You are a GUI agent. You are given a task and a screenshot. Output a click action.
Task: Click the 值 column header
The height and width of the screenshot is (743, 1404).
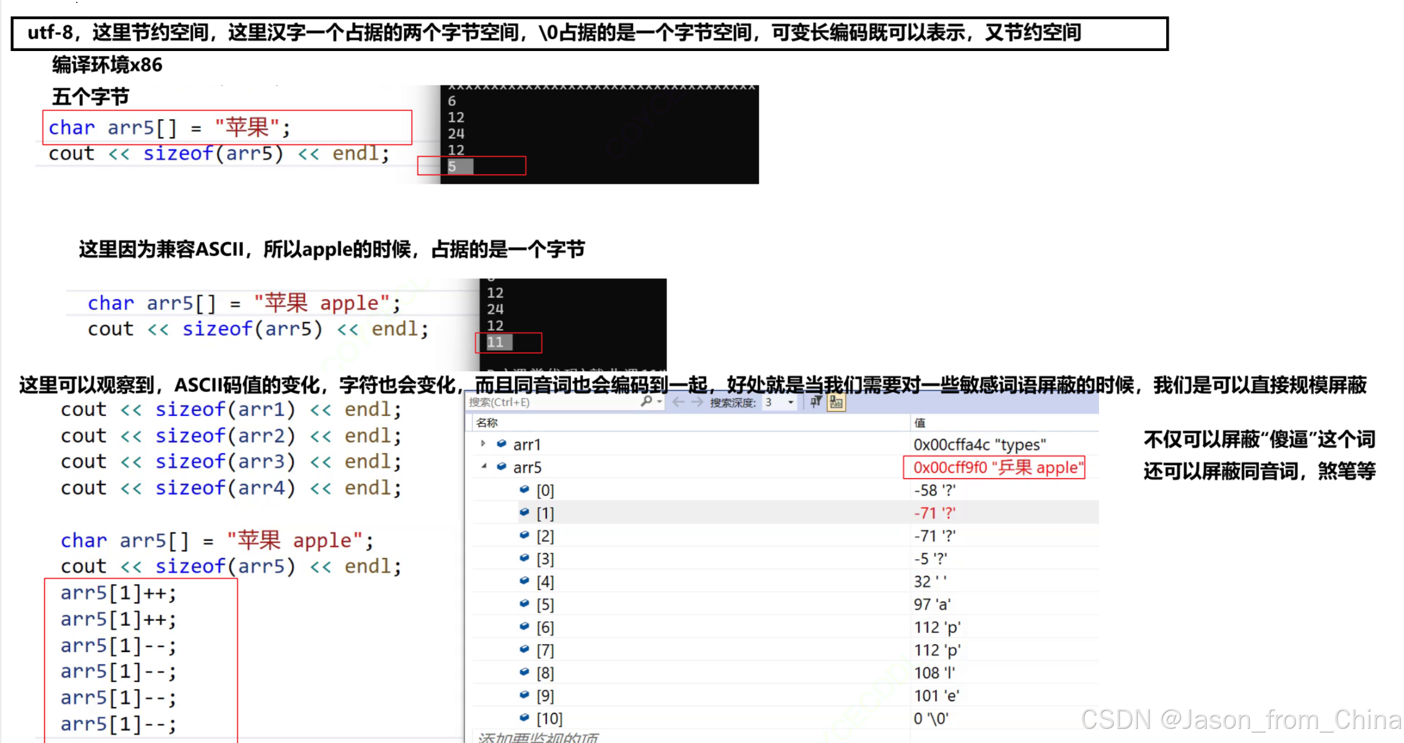click(920, 423)
